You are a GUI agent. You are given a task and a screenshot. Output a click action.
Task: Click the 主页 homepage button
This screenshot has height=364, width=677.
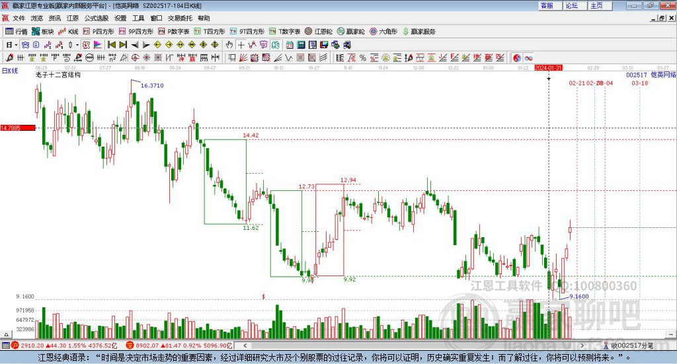coord(600,5)
